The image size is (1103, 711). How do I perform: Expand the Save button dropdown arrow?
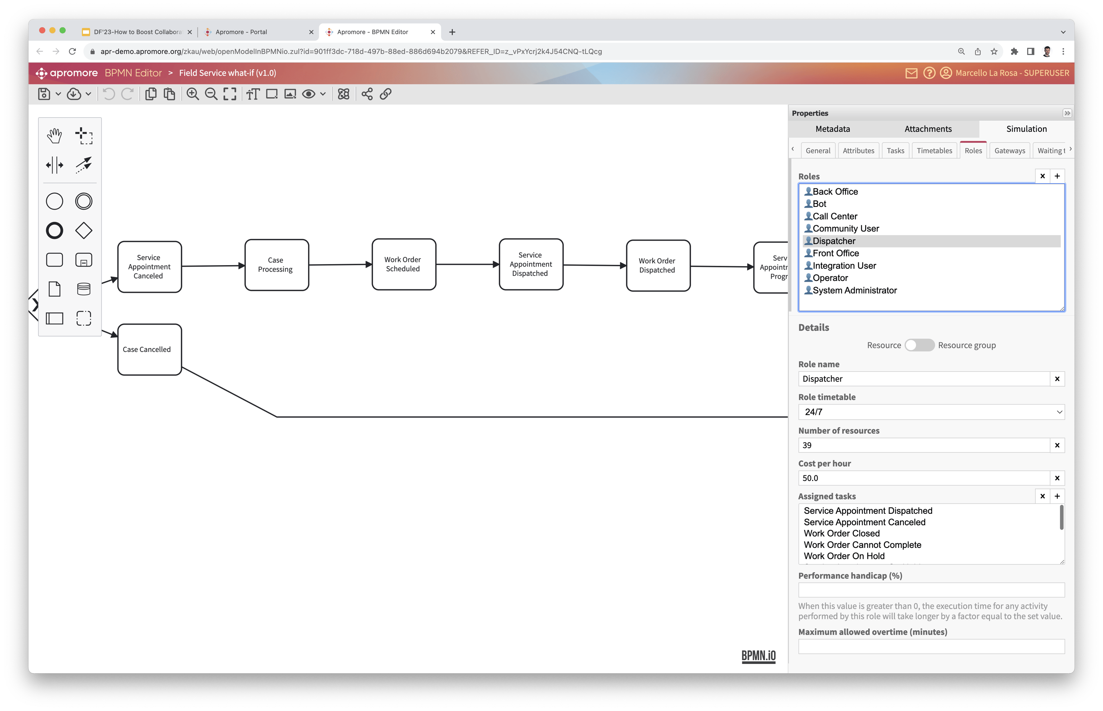(59, 94)
